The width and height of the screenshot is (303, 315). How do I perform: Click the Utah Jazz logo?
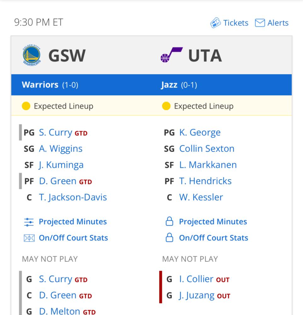(171, 55)
